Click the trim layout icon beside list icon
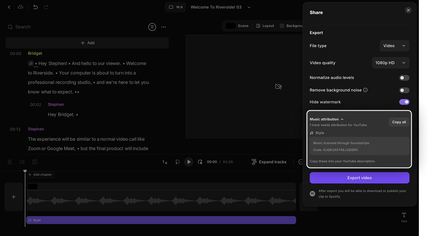The width and height of the screenshot is (432, 236). point(35,162)
